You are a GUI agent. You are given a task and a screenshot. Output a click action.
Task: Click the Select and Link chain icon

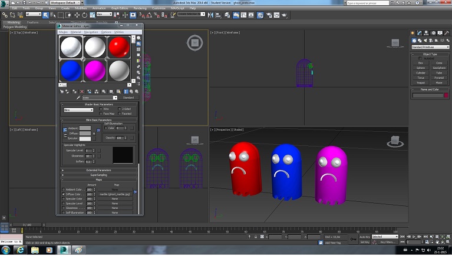point(5,15)
